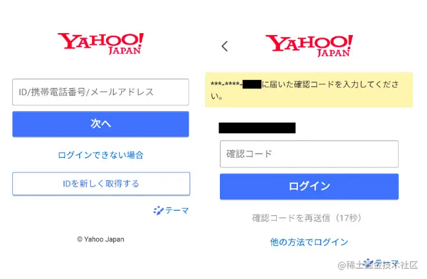This screenshot has width=427, height=279.
Task: Click the IDを新しく取得する button
Action: click(101, 184)
